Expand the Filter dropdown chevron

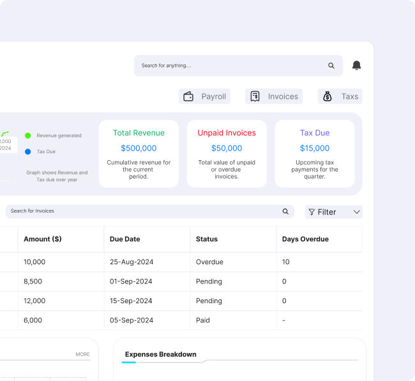click(x=357, y=212)
